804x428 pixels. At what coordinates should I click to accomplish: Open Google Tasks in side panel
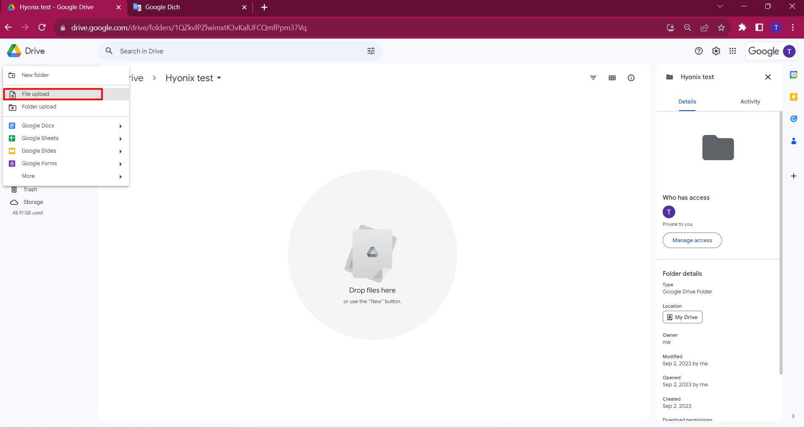click(793, 119)
